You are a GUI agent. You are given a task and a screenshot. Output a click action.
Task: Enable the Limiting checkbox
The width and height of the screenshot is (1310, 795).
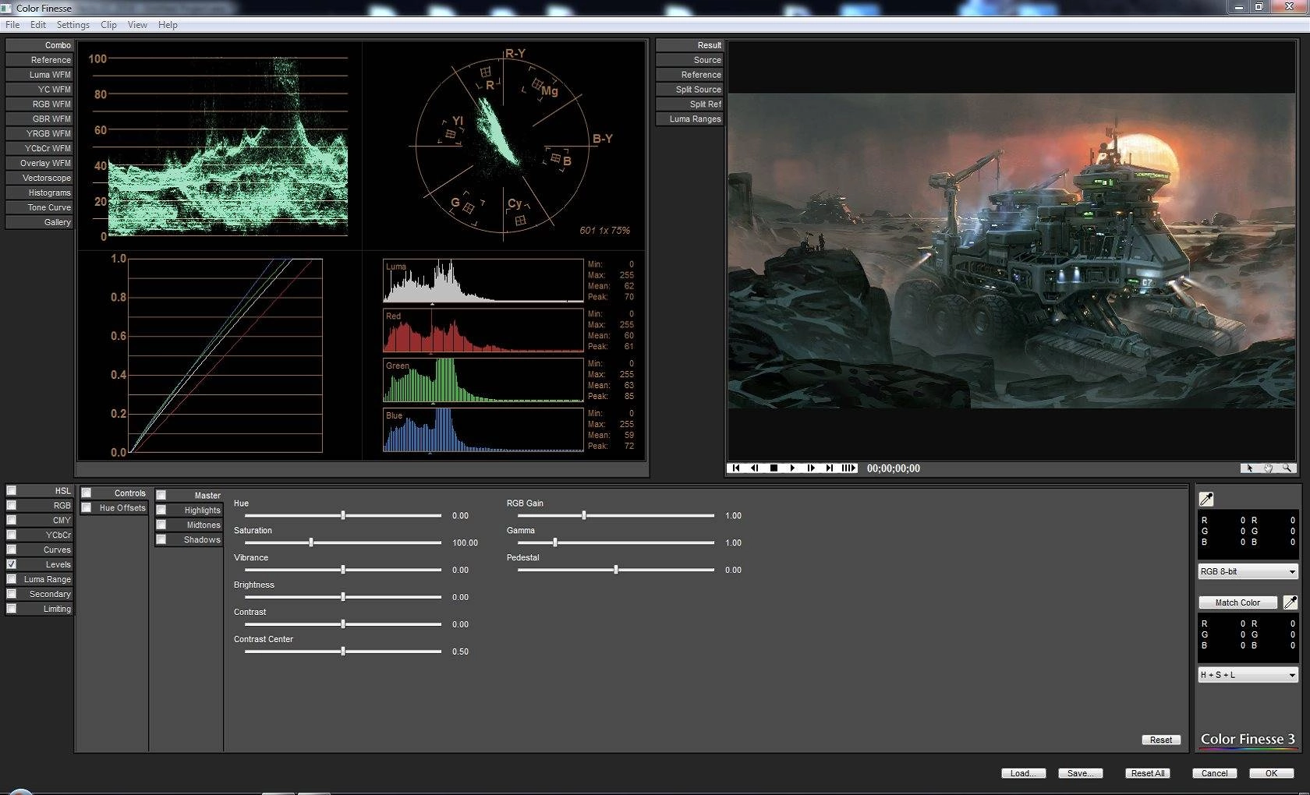click(x=12, y=609)
